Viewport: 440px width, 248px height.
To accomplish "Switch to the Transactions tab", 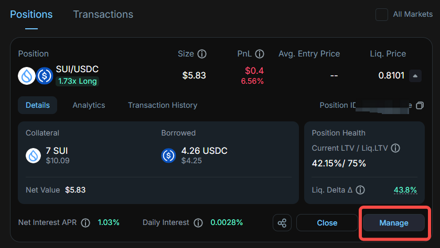I will point(103,14).
